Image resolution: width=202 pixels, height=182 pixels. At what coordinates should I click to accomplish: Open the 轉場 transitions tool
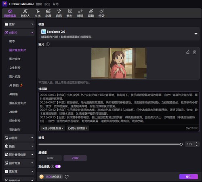click(80, 13)
